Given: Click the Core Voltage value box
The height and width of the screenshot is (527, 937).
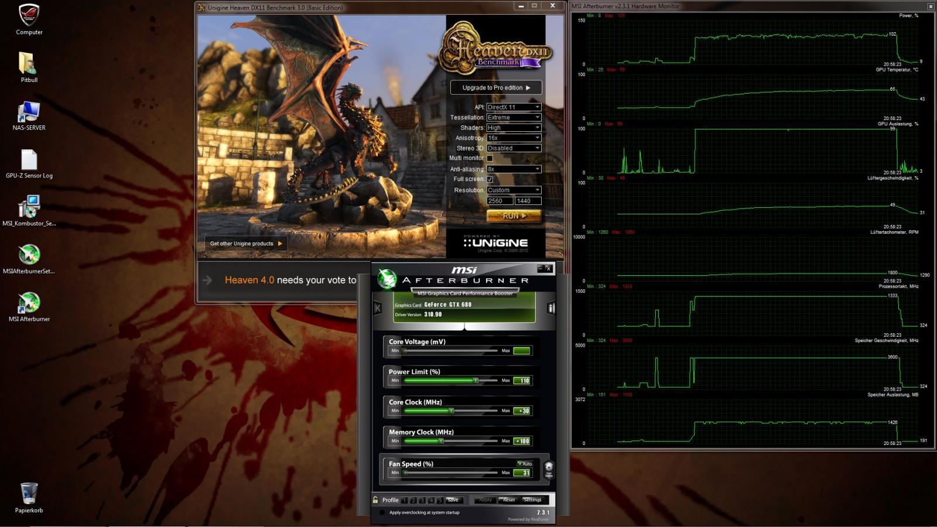Looking at the screenshot, I should tap(522, 351).
